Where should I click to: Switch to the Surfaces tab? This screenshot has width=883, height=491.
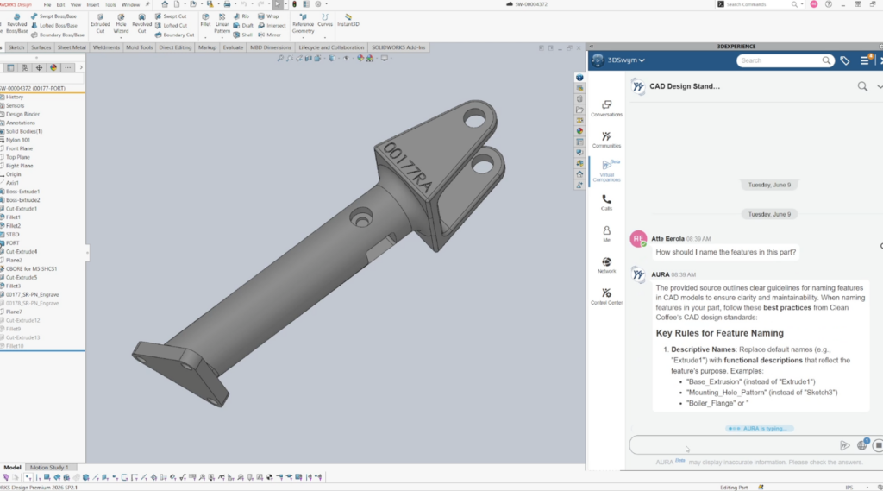point(41,47)
